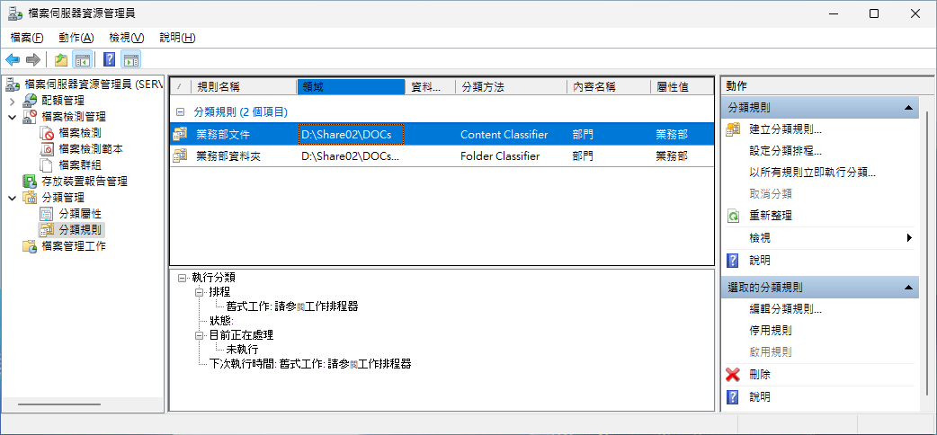Toggle the Show/Hide Console Tree toolbar icon
The width and height of the screenshot is (937, 435).
[82, 59]
